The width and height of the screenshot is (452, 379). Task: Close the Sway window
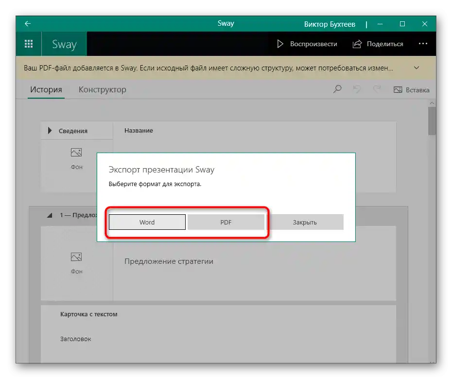click(425, 24)
